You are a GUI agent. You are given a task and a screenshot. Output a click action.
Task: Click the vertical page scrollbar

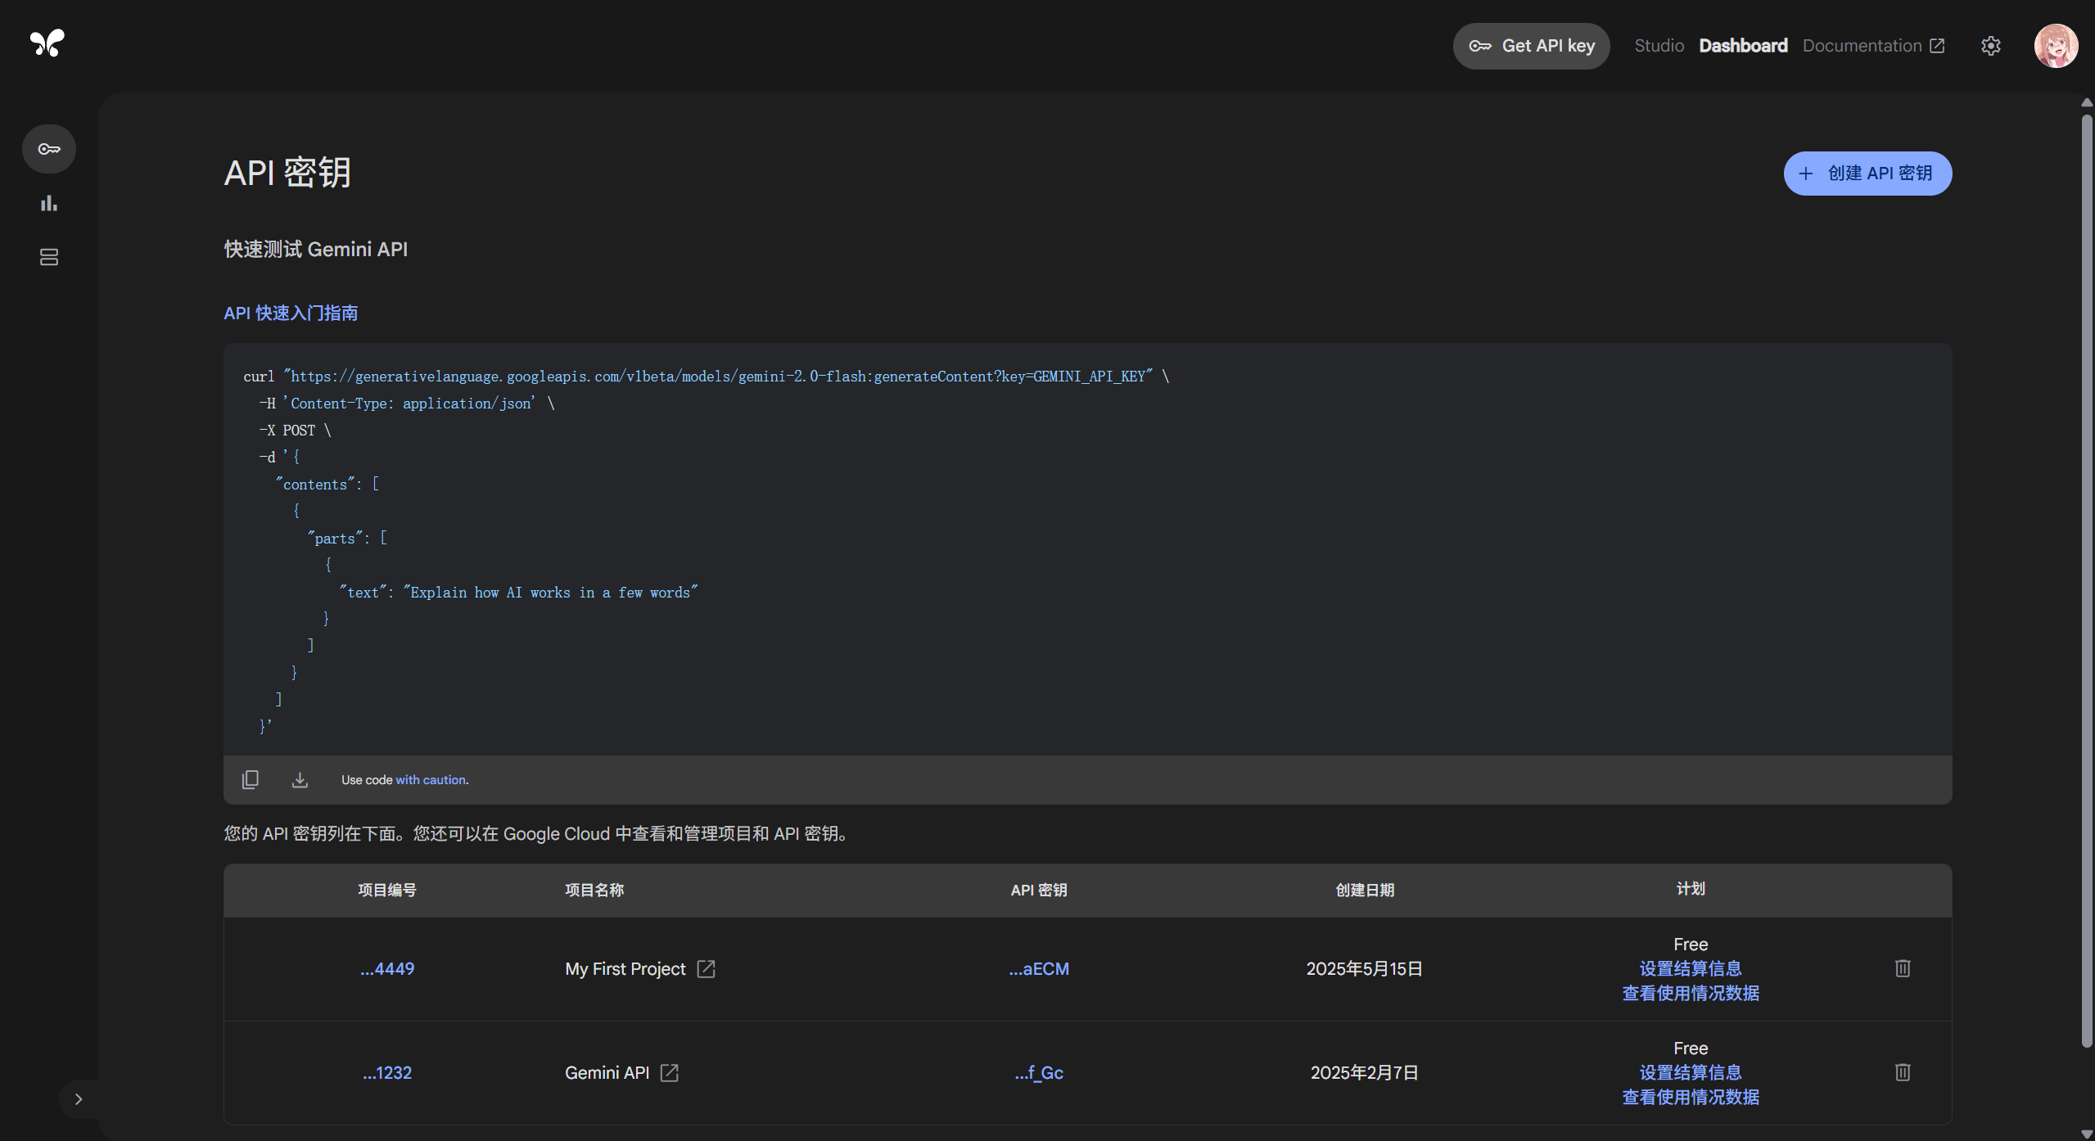point(2087,573)
